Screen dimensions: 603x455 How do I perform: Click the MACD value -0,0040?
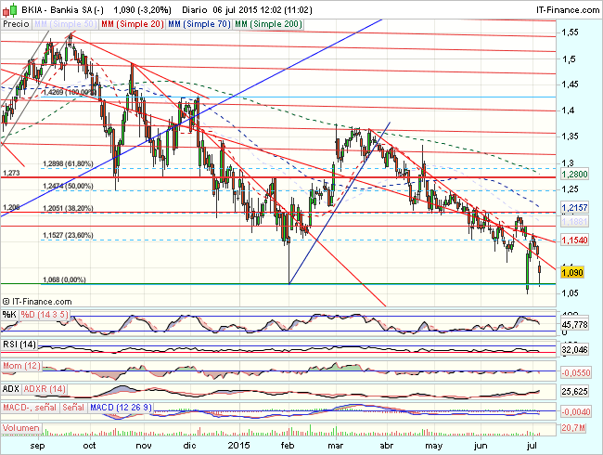[x=575, y=412]
